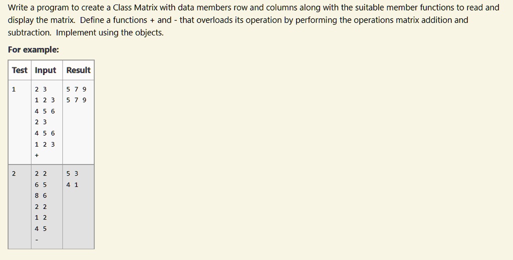Click the '+' operator in test 1 input

pos(37,155)
